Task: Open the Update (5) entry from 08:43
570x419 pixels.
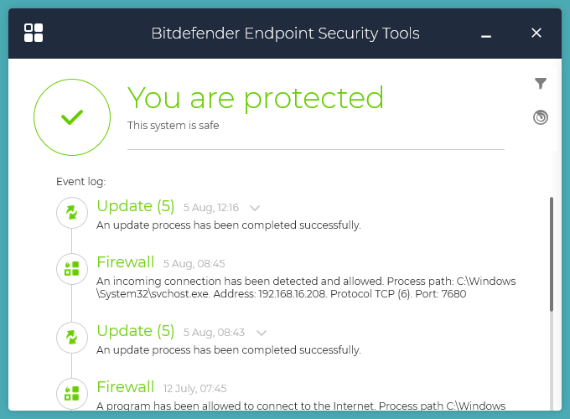Action: coord(136,331)
